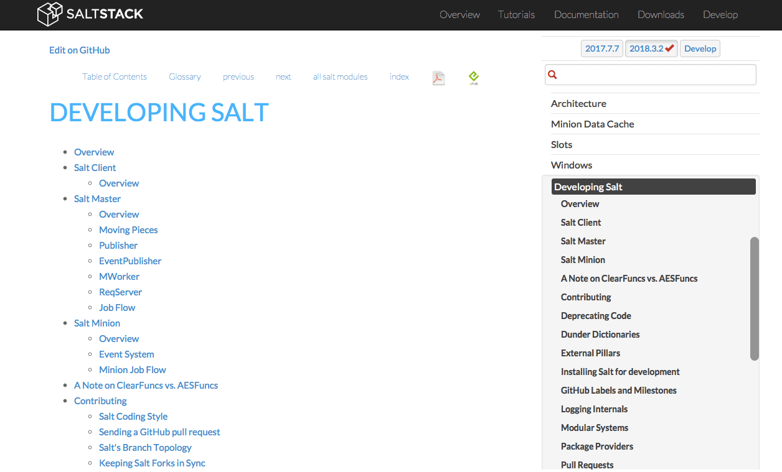Open Salt's Branch Topology link
Image resolution: width=782 pixels, height=472 pixels.
pos(145,448)
